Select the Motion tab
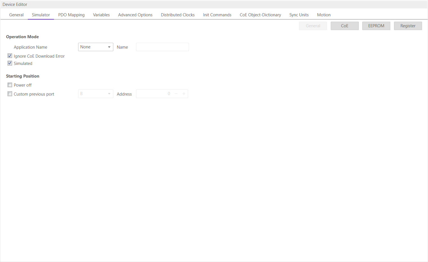Screen dimensions: 428x262 click(x=324, y=15)
